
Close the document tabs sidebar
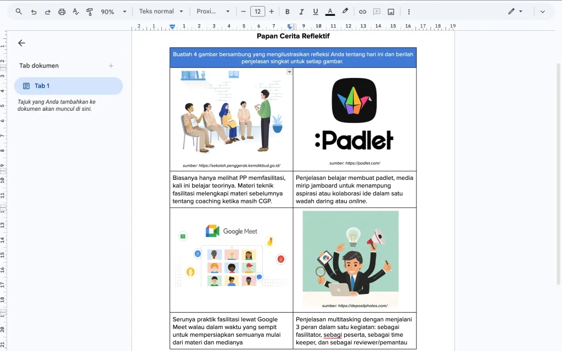pos(21,43)
